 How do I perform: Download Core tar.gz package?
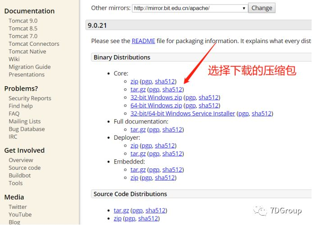pos(138,90)
